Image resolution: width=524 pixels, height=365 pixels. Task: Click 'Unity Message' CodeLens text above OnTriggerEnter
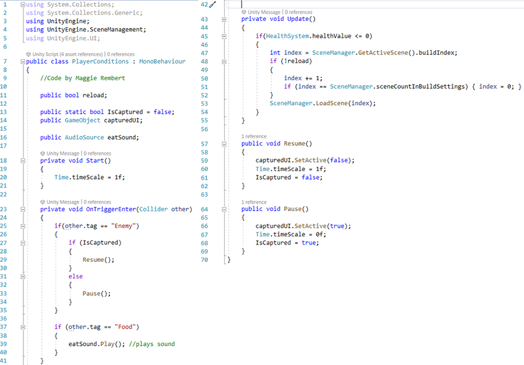(63, 202)
